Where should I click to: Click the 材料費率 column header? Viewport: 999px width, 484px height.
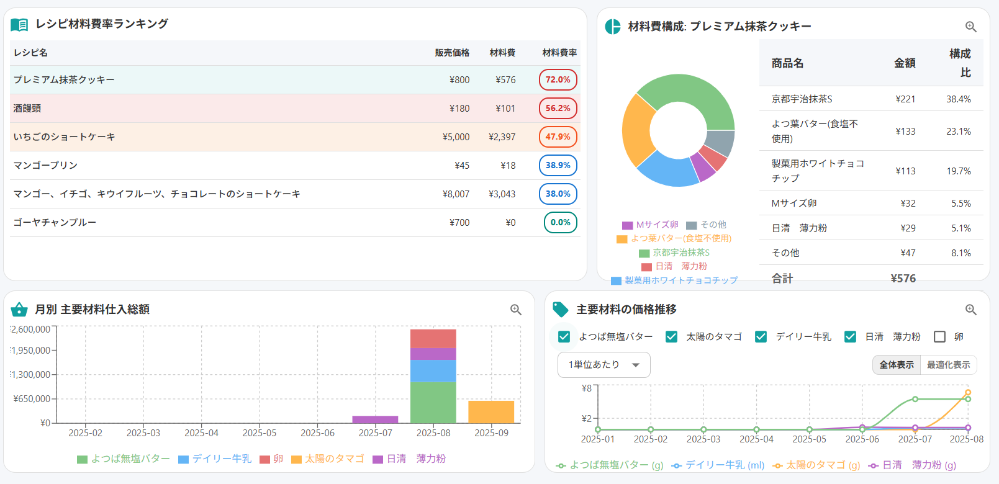[x=559, y=53]
